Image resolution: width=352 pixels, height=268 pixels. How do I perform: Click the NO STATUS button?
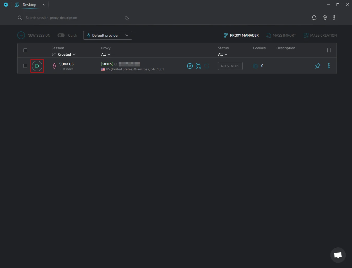tap(230, 66)
